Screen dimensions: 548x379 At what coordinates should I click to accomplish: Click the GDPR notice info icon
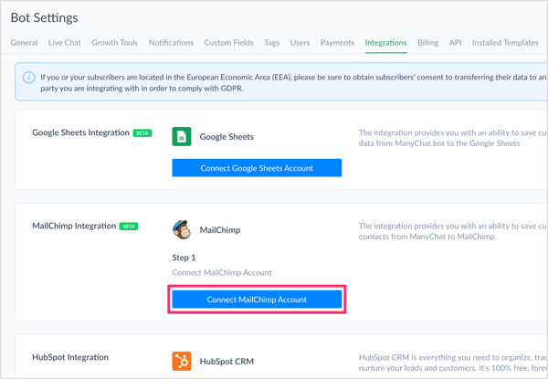point(28,78)
